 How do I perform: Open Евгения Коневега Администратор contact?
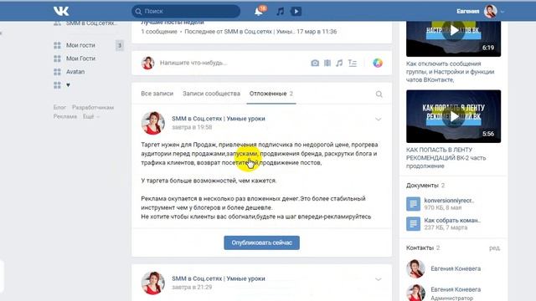pyautogui.click(x=456, y=289)
